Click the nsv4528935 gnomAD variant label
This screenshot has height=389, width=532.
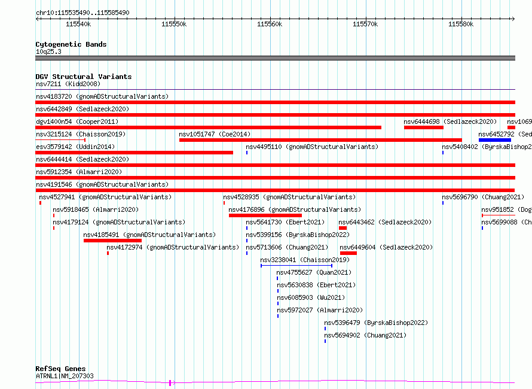[289, 197]
